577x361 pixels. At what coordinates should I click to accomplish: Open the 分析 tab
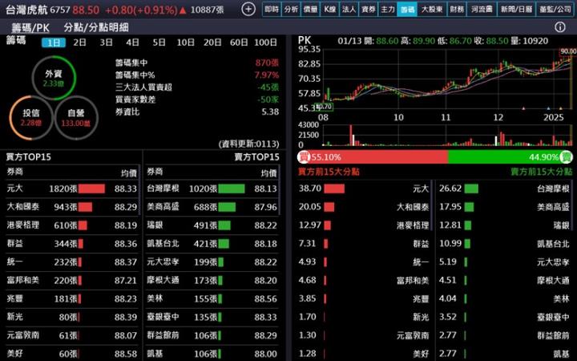tap(291, 9)
